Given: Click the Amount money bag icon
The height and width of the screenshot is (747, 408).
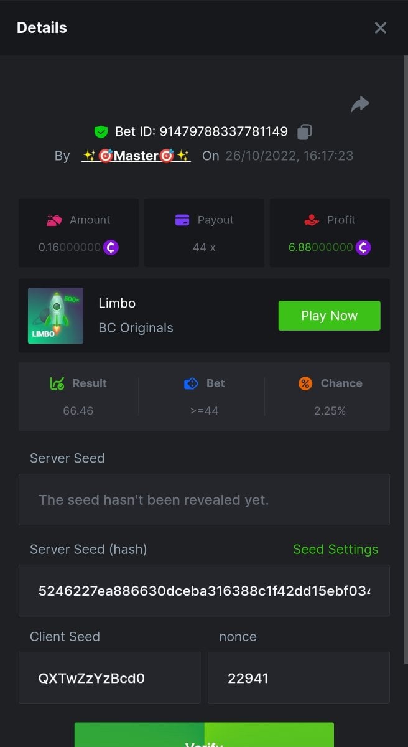Looking at the screenshot, I should coord(55,220).
